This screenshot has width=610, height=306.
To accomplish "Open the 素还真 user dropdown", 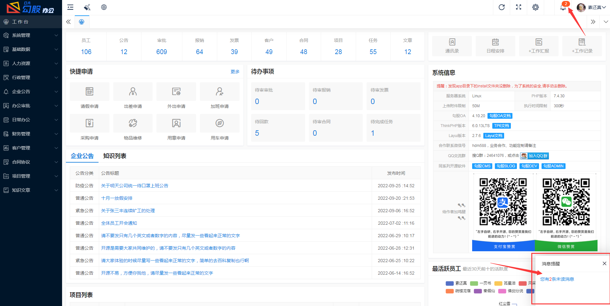I will [591, 7].
